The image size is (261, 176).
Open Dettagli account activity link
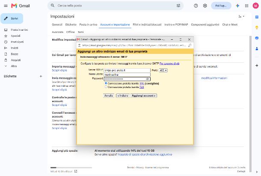pos(241,171)
